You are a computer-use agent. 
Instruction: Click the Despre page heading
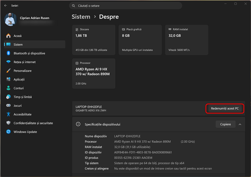pyautogui.click(x=109, y=17)
